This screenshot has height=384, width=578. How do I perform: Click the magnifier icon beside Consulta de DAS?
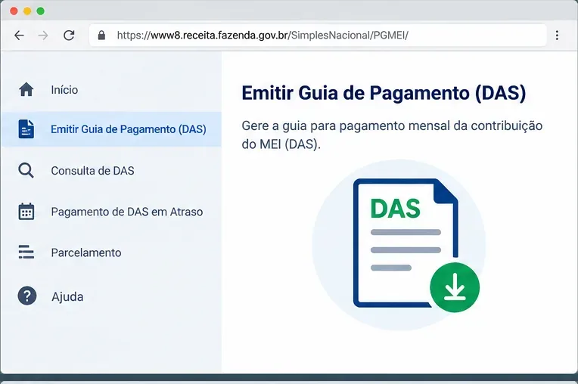click(x=26, y=171)
